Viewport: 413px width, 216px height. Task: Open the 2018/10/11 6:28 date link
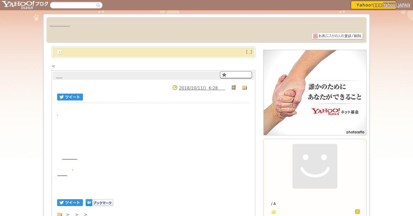tap(202, 88)
